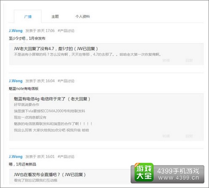
Task: Click quoted line 现在一点消息都没有
Action: coord(30,117)
